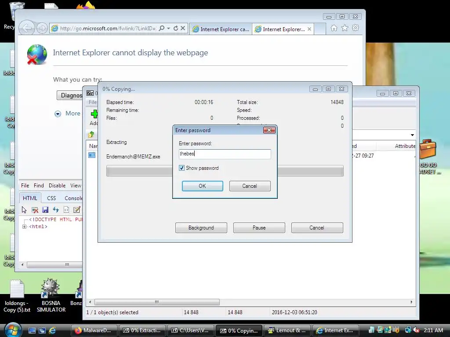The width and height of the screenshot is (450, 337).
Task: Open a new Internet Explorer tab
Action: (320, 29)
